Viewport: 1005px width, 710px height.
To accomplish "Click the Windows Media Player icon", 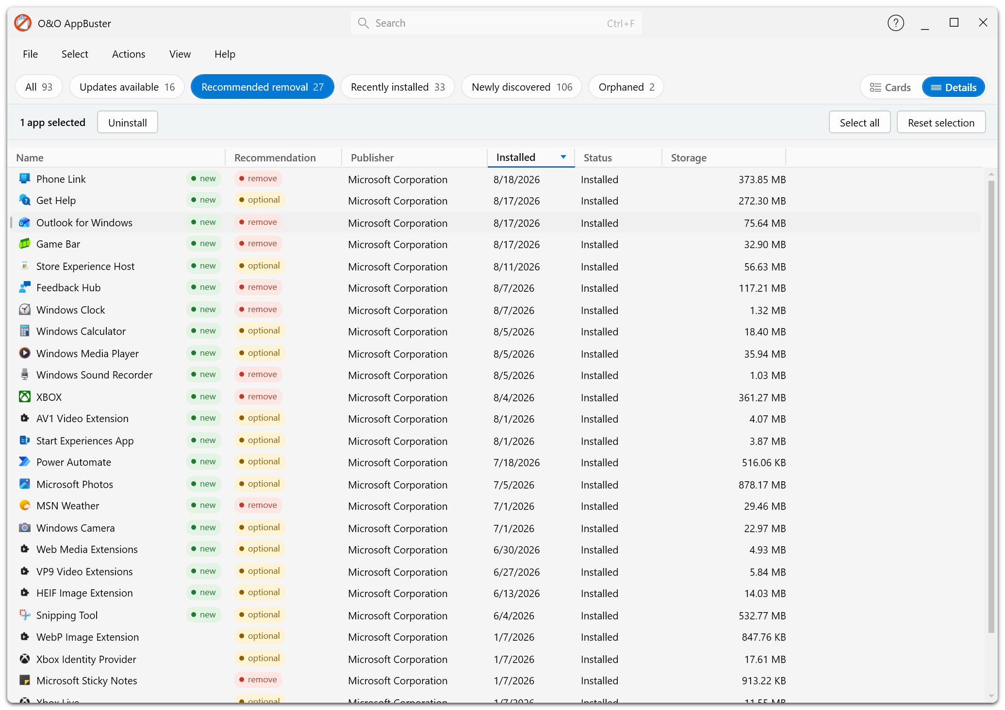I will coord(24,353).
